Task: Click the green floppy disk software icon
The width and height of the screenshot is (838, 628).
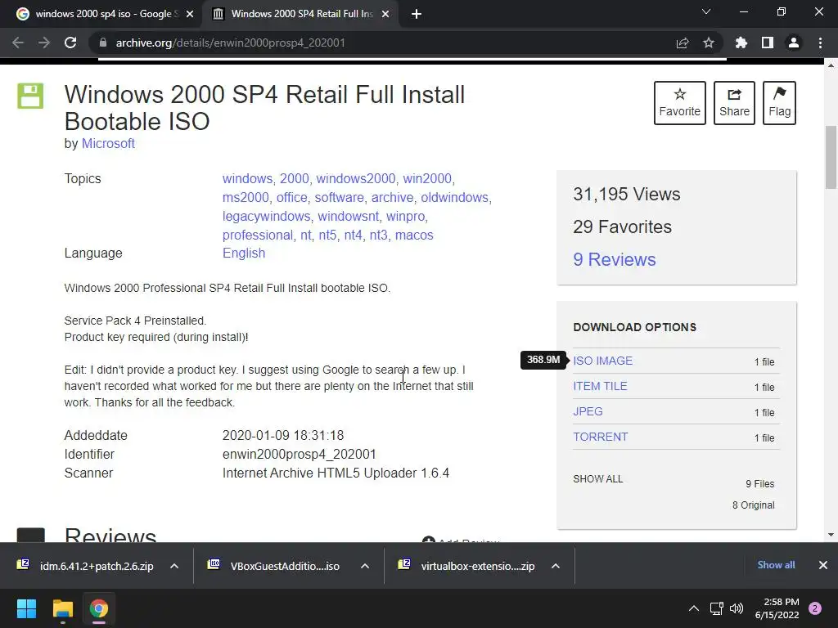Action: pos(30,96)
